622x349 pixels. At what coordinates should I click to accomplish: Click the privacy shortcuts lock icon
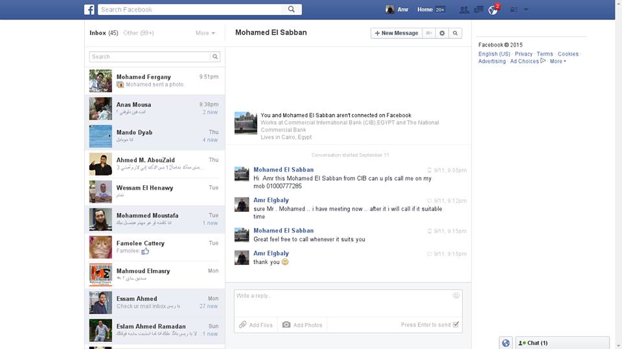coord(514,10)
